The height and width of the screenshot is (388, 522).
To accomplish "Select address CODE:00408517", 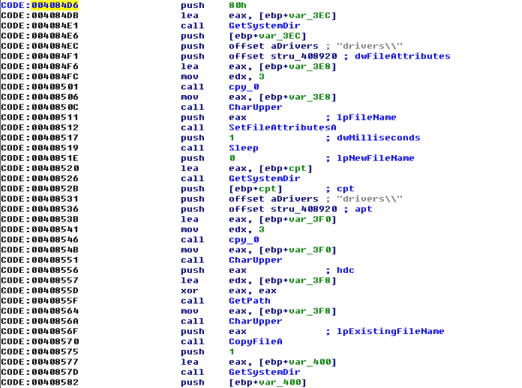I will (x=39, y=138).
